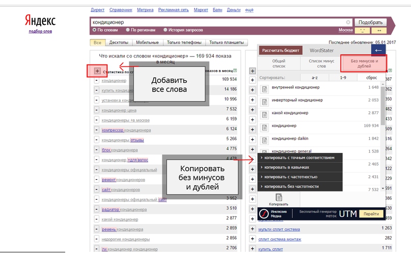
Task: Click document icon beside 'кондиционер daikin'
Action: (x=264, y=140)
